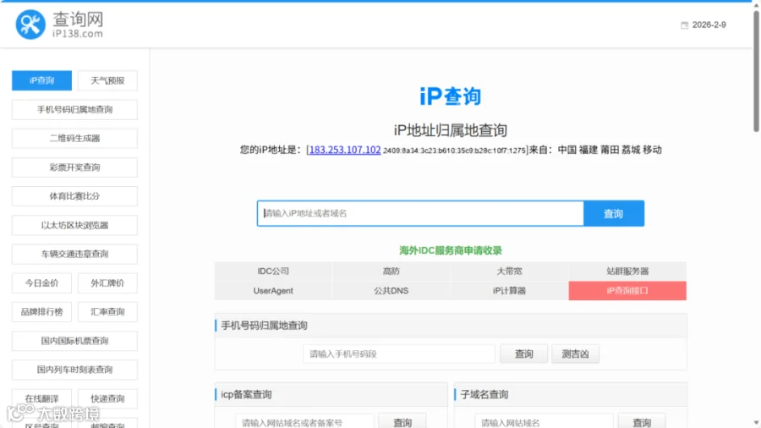Screen dimensions: 761x428
Task: Open the 公共DNS link
Action: [x=391, y=291]
